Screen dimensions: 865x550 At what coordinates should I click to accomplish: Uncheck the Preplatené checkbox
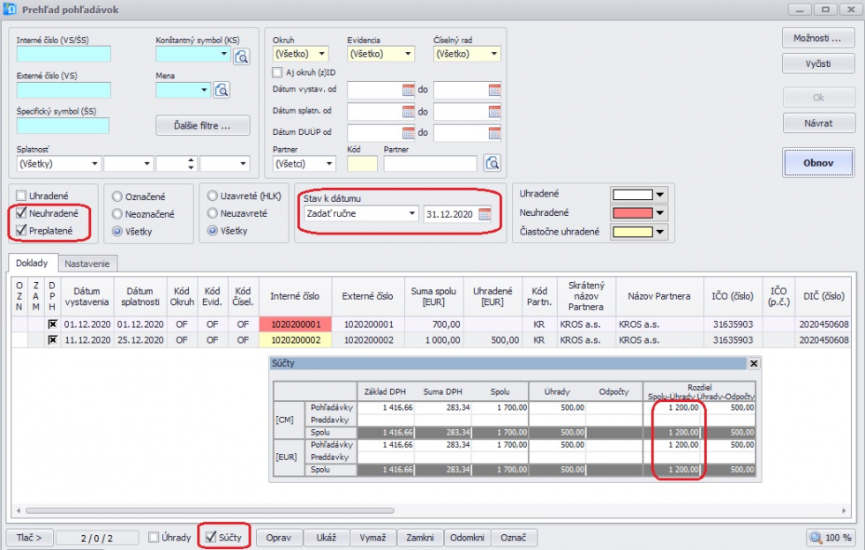(21, 230)
